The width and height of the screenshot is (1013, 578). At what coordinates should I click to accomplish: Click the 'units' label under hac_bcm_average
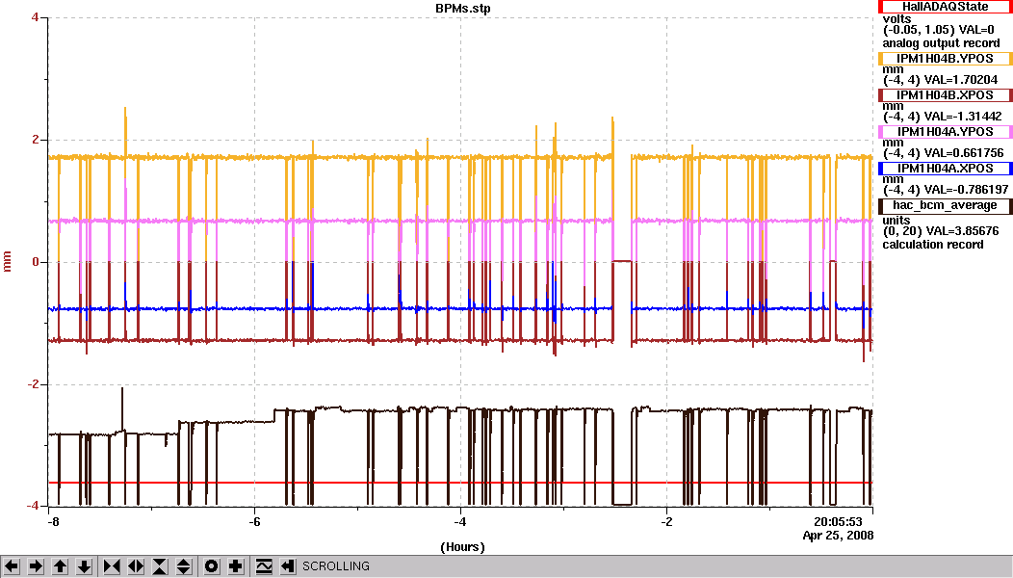point(896,221)
